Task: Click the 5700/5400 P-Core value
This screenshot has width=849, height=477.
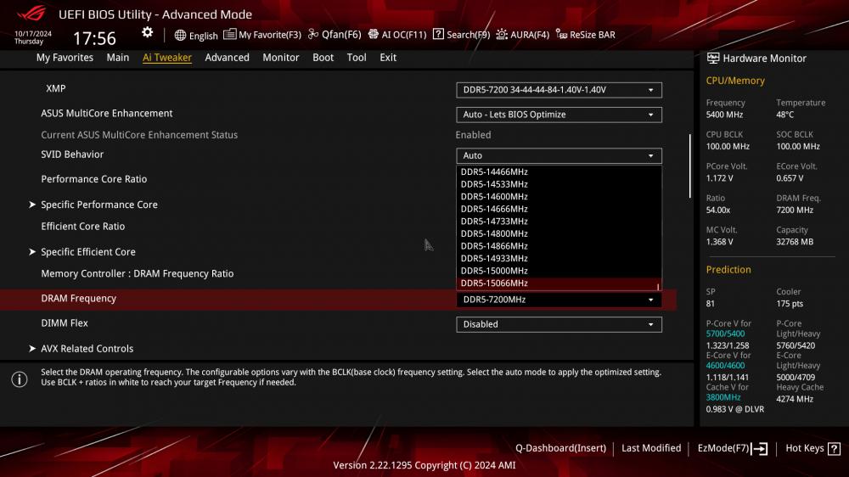Action: pos(725,334)
